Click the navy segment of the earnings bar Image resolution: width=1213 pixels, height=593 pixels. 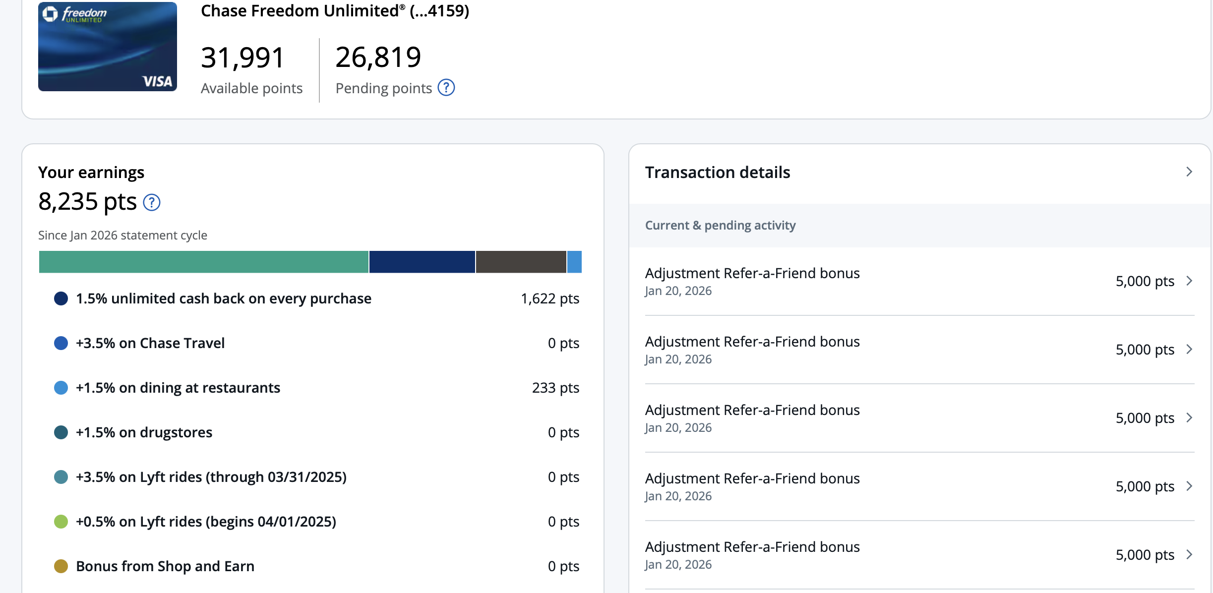(x=422, y=262)
